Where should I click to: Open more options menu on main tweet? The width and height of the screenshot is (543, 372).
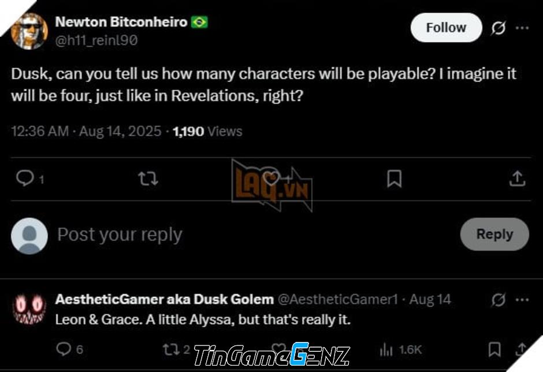point(522,28)
